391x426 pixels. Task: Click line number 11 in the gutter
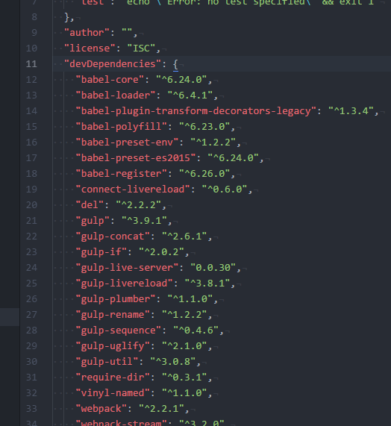(x=31, y=64)
